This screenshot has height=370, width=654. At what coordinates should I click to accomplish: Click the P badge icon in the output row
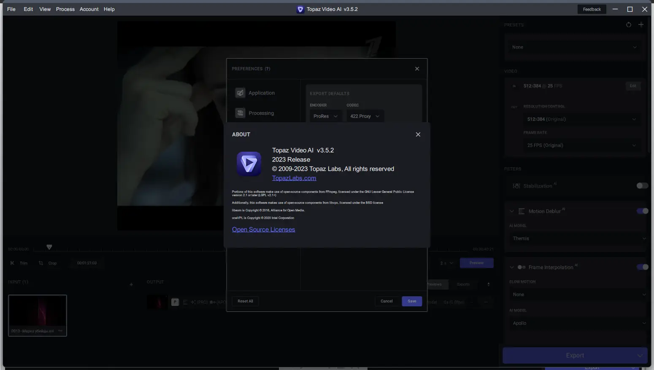point(175,302)
